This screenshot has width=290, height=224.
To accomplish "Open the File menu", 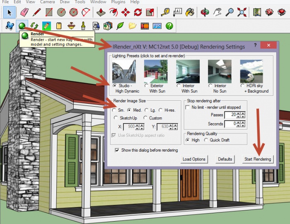I will tap(5, 2).
